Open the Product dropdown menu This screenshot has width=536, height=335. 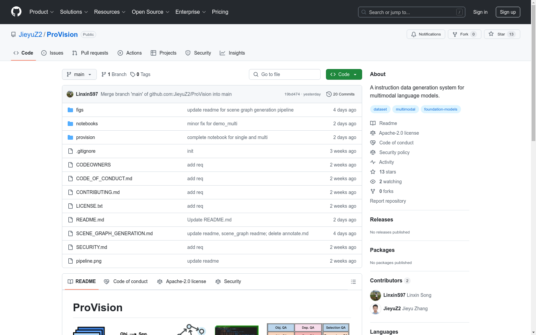[x=42, y=12]
